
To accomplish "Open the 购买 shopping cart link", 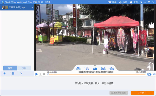I will [x=112, y=2].
